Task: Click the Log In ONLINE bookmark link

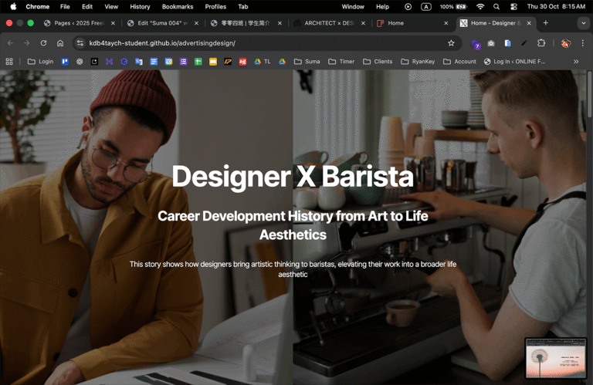Action: pos(514,61)
